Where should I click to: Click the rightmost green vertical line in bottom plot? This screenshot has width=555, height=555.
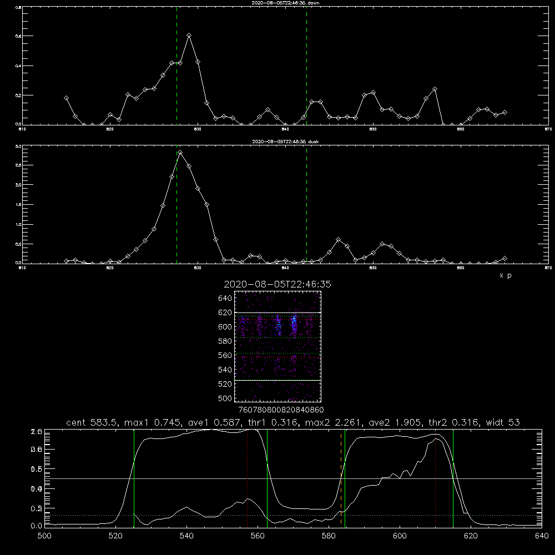tap(453, 478)
